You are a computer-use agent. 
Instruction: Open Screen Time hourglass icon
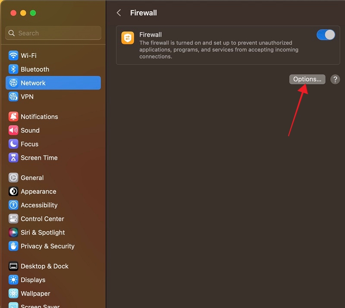tap(13, 158)
